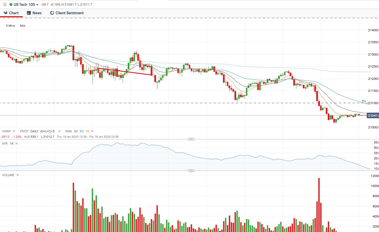Open the Mid price type selector
The width and height of the screenshot is (379, 232).
click(22, 26)
